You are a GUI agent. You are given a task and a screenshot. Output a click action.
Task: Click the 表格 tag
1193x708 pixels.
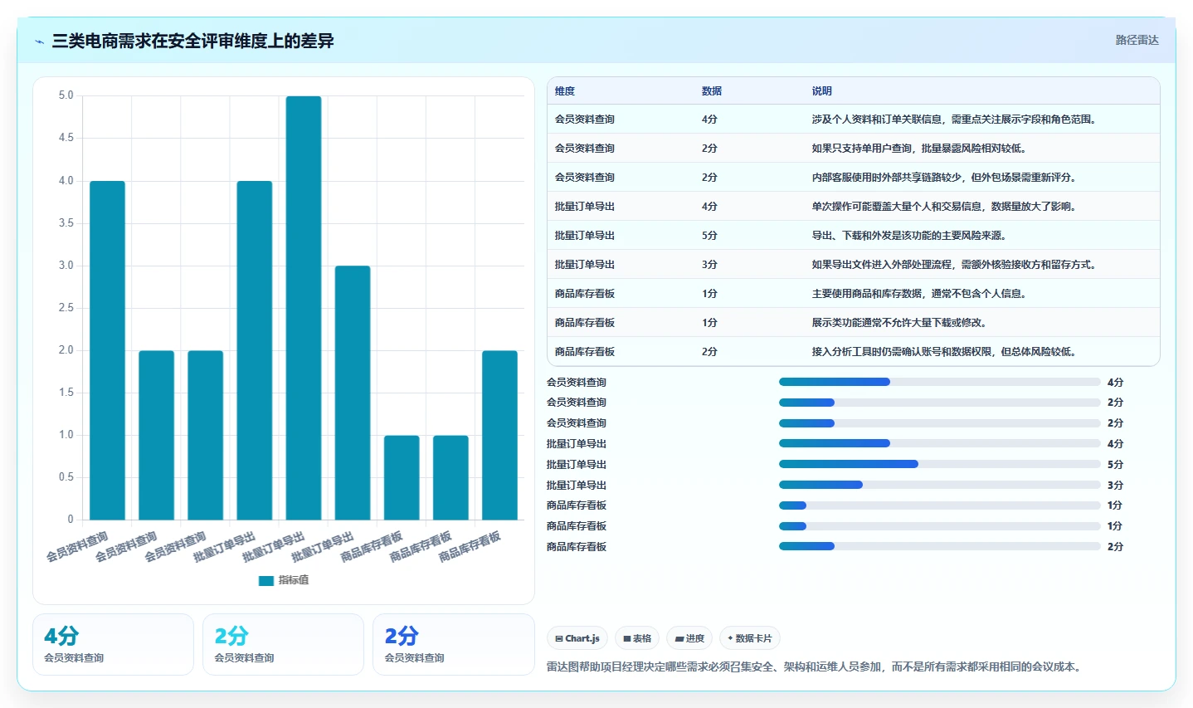pos(637,638)
